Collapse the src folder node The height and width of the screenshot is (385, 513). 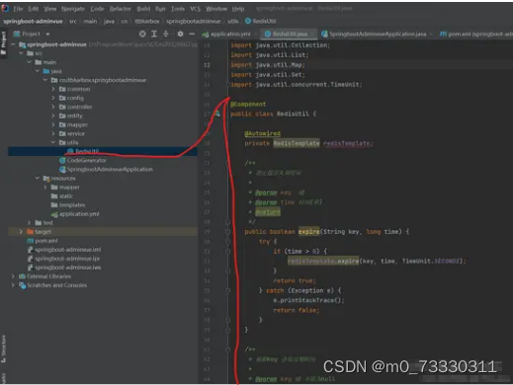(x=22, y=53)
